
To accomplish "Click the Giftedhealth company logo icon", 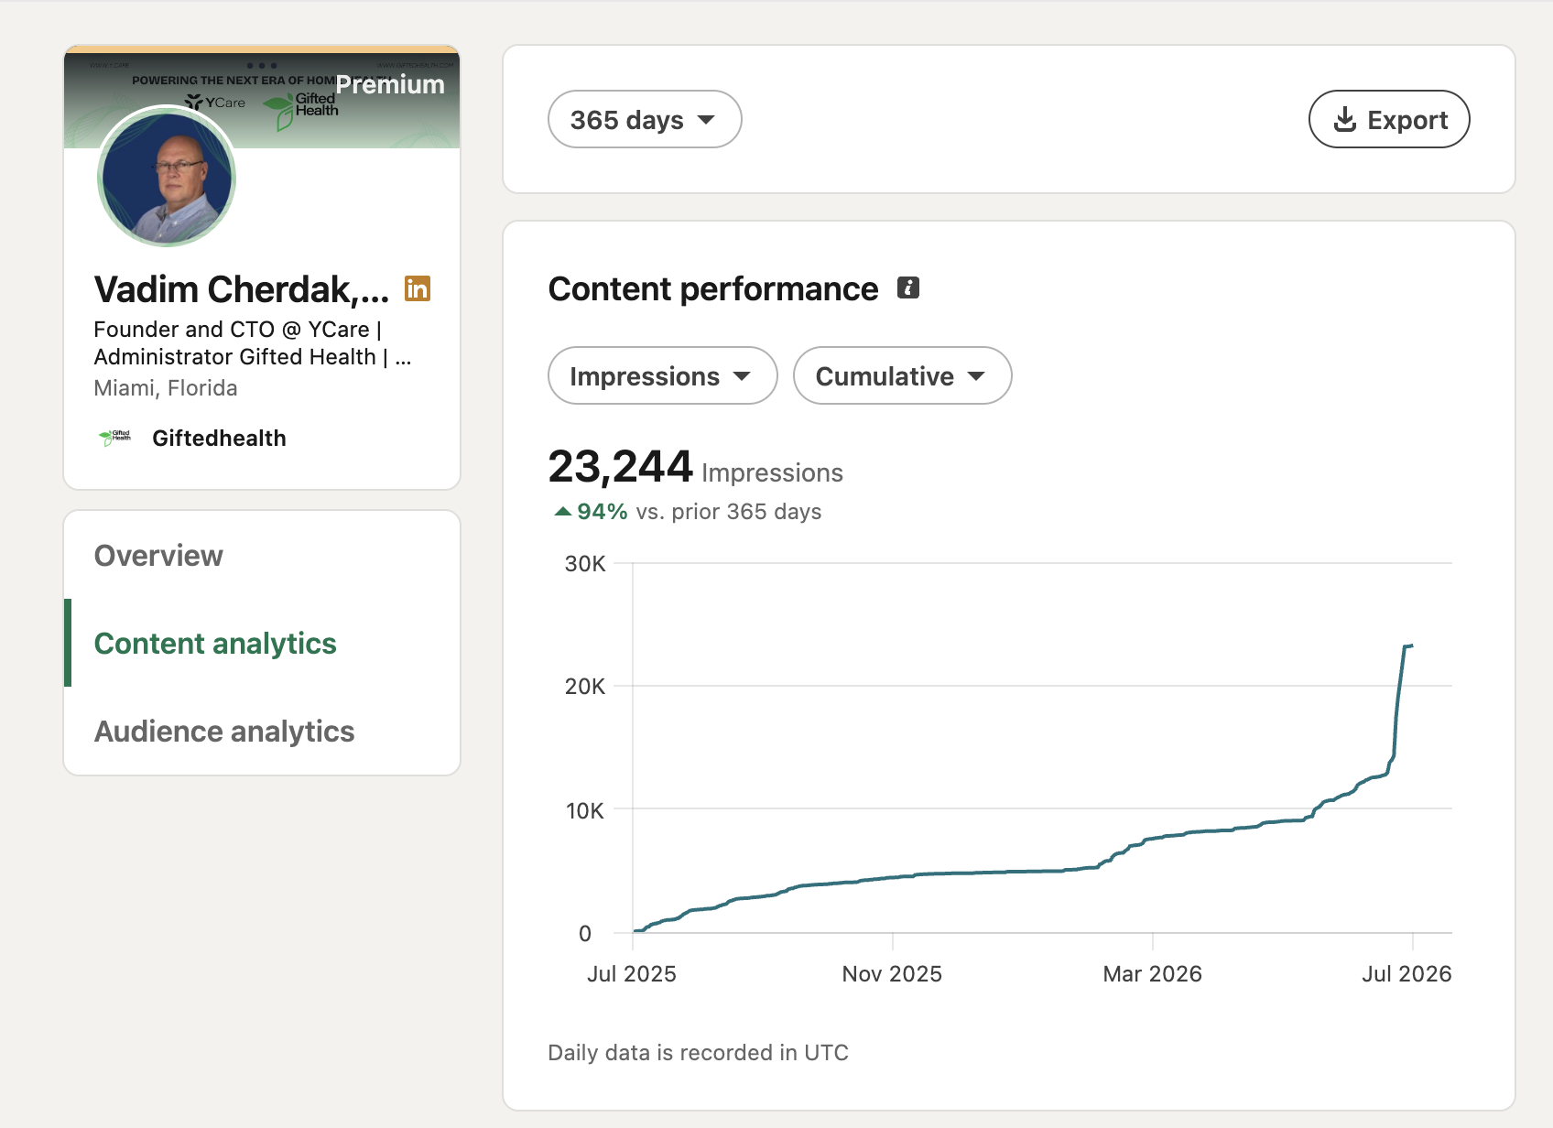I will click(x=115, y=438).
